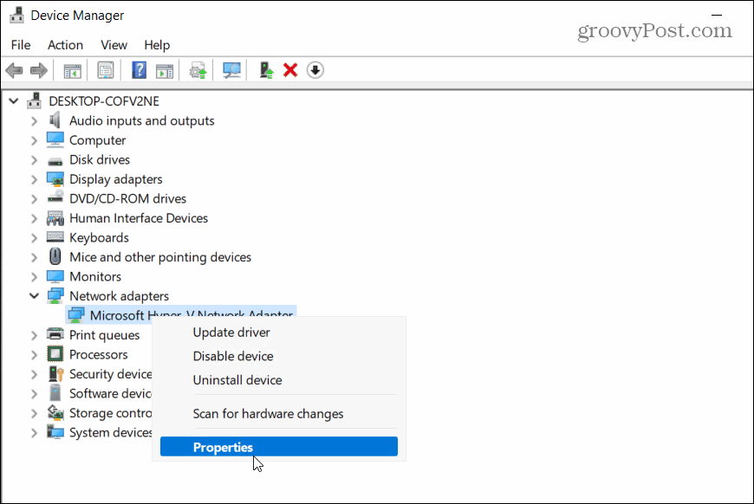The height and width of the screenshot is (504, 754).
Task: Click the Processors chip icon
Action: (55, 354)
